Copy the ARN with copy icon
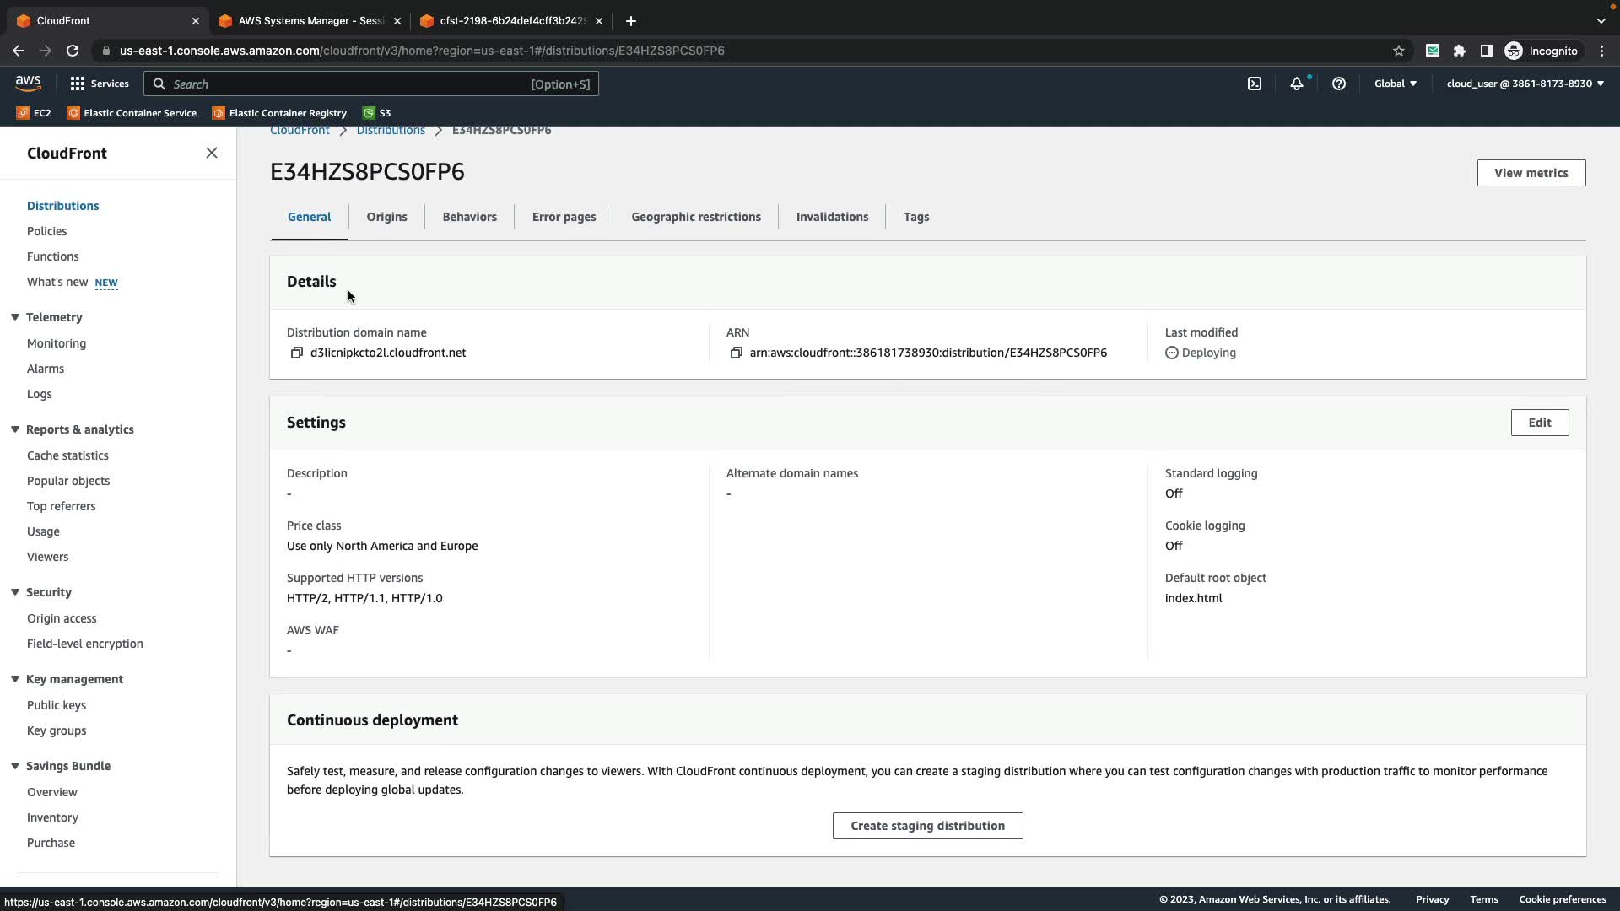This screenshot has height=911, width=1620. click(x=736, y=353)
